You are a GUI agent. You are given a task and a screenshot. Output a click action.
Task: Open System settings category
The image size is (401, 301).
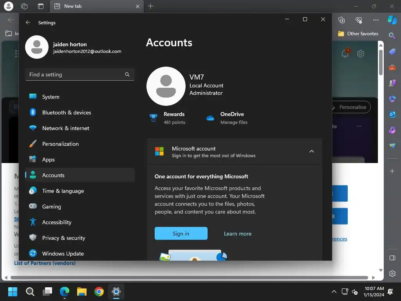coord(80,97)
